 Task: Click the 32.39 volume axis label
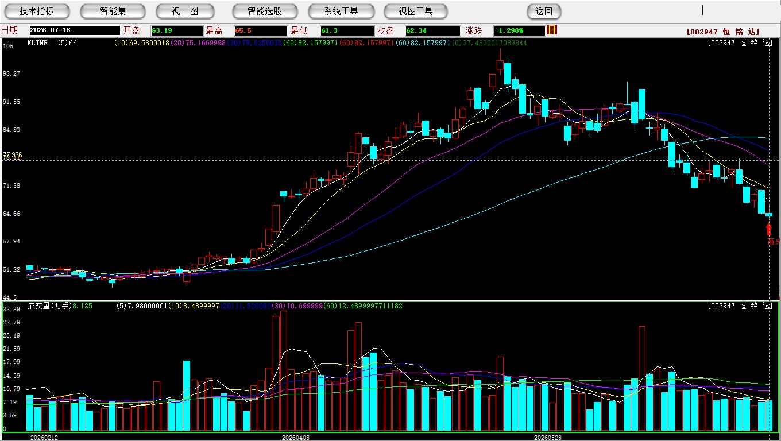11,309
